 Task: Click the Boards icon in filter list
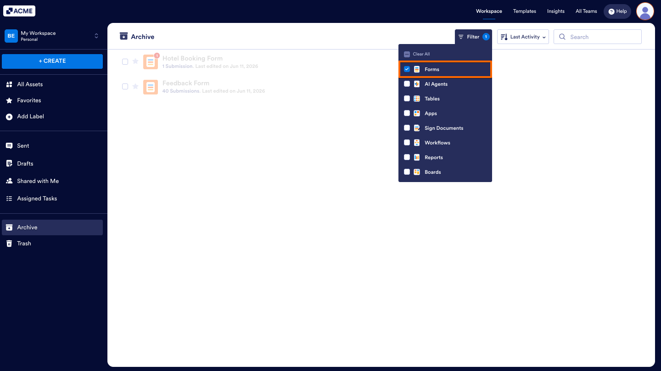click(x=417, y=172)
